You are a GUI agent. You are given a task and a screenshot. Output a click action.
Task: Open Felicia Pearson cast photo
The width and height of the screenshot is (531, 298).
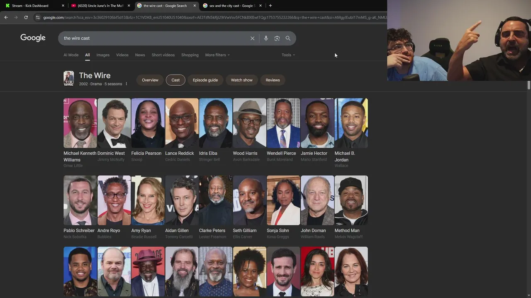(x=148, y=123)
